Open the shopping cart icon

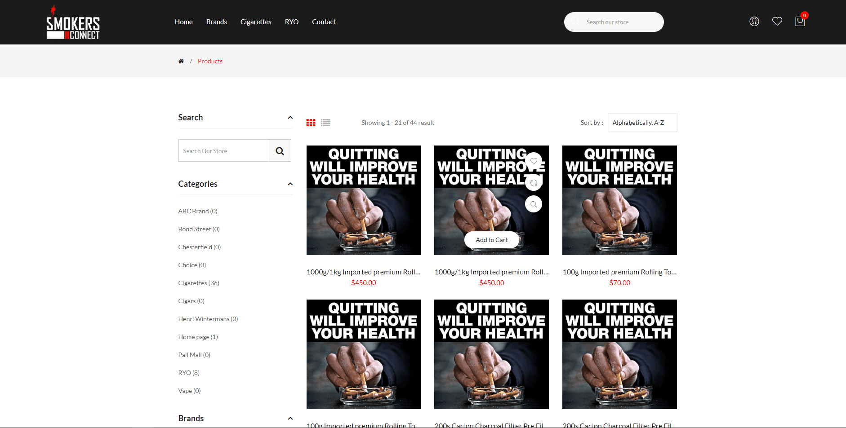[800, 22]
